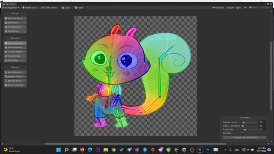This screenshot has width=274, height=154.
Task: Open the taskbar clock and date
Action: [262, 150]
